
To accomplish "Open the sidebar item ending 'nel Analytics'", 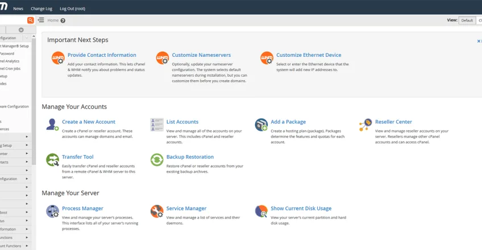I will coord(10,61).
